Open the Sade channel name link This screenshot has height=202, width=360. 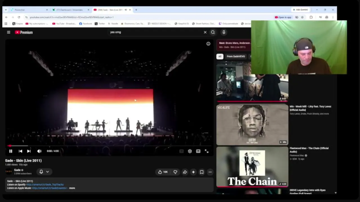[17, 170]
